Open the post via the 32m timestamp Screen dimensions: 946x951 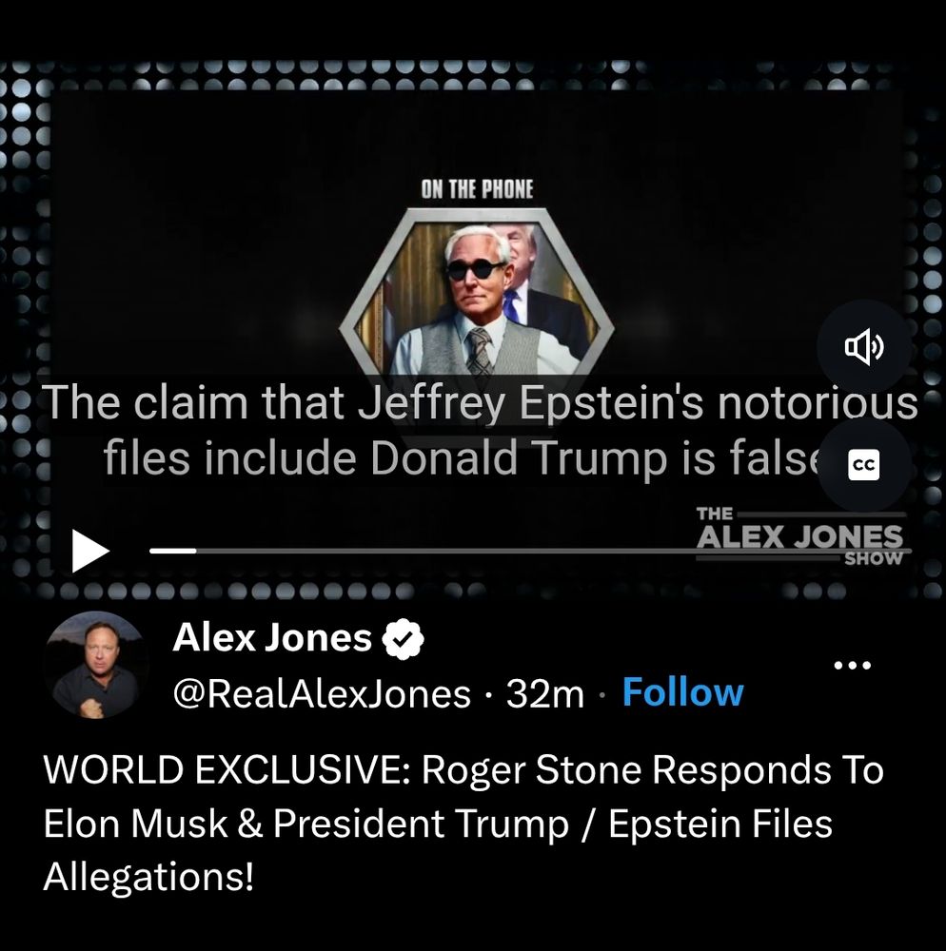click(x=544, y=693)
